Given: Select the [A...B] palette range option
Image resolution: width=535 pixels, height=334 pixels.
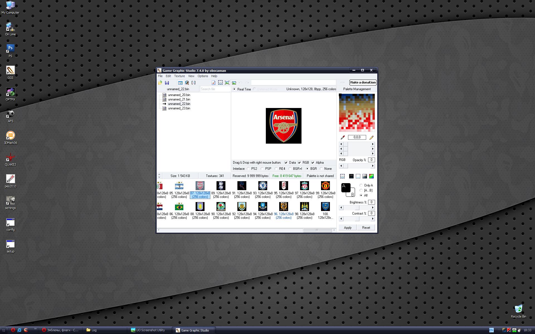Looking at the screenshot, I should (361, 190).
